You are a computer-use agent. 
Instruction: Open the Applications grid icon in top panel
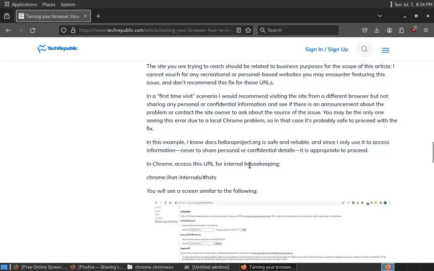[x=7, y=4]
